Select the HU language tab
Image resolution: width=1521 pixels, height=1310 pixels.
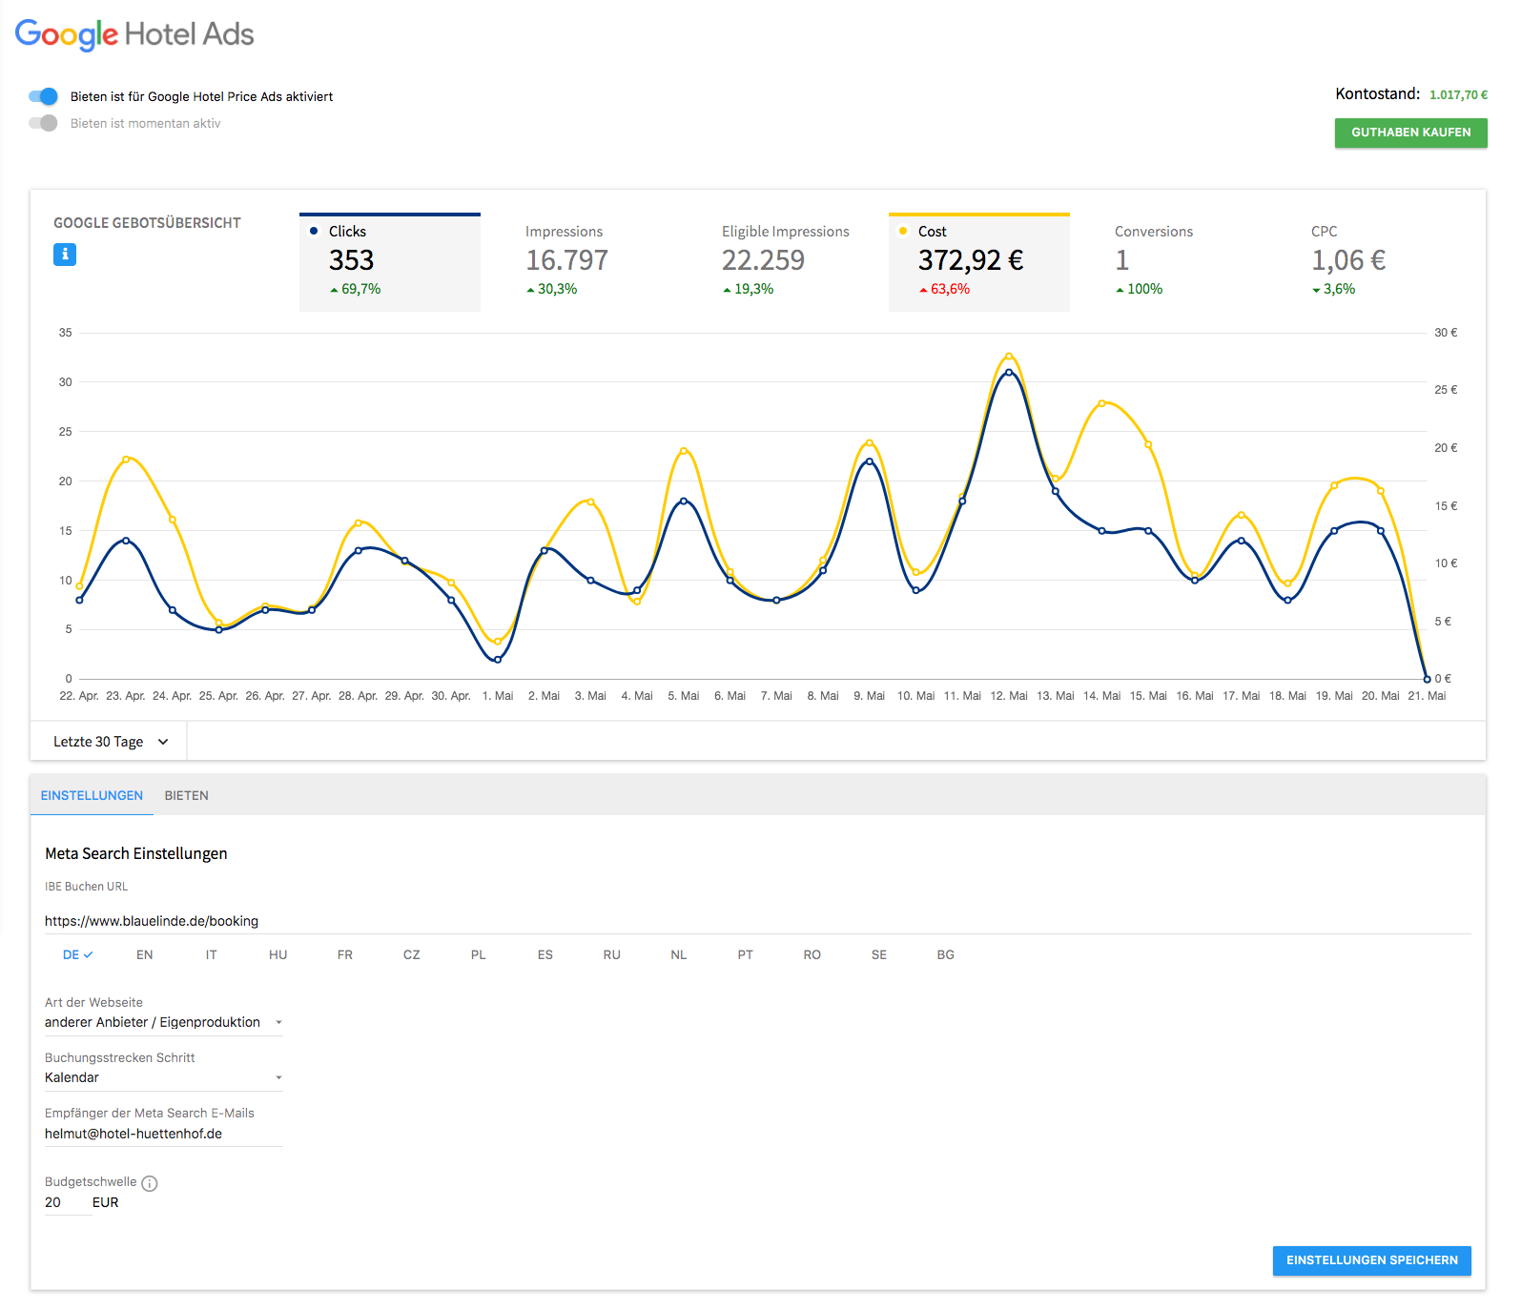[x=278, y=954]
